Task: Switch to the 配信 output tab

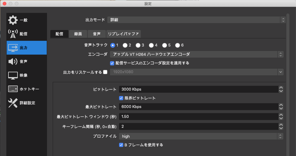Action: 59,34
